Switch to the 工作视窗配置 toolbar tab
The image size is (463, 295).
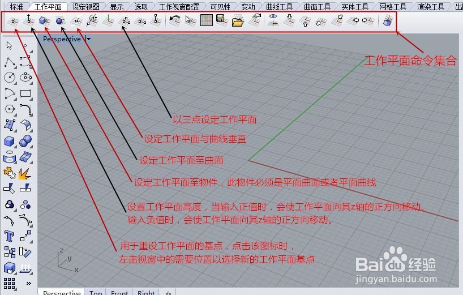point(179,6)
